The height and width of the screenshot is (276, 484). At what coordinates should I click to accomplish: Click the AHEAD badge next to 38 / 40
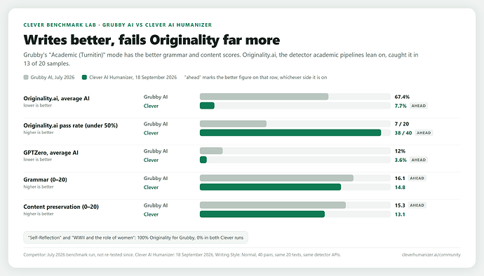[424, 133]
